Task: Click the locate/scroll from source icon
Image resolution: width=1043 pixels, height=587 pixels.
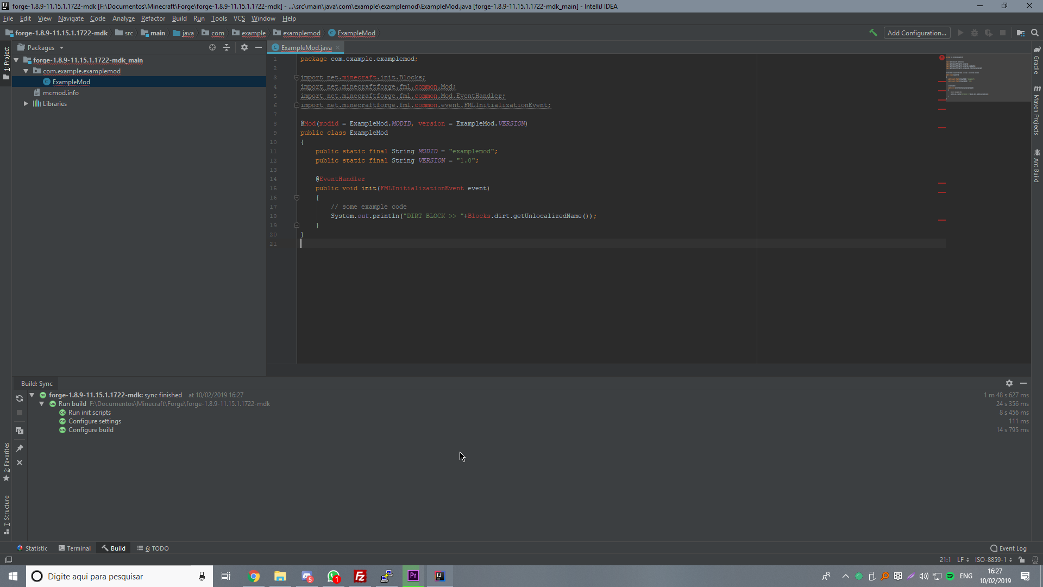Action: (x=212, y=47)
